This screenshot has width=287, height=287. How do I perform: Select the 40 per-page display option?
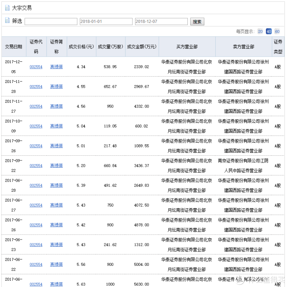coord(269,31)
